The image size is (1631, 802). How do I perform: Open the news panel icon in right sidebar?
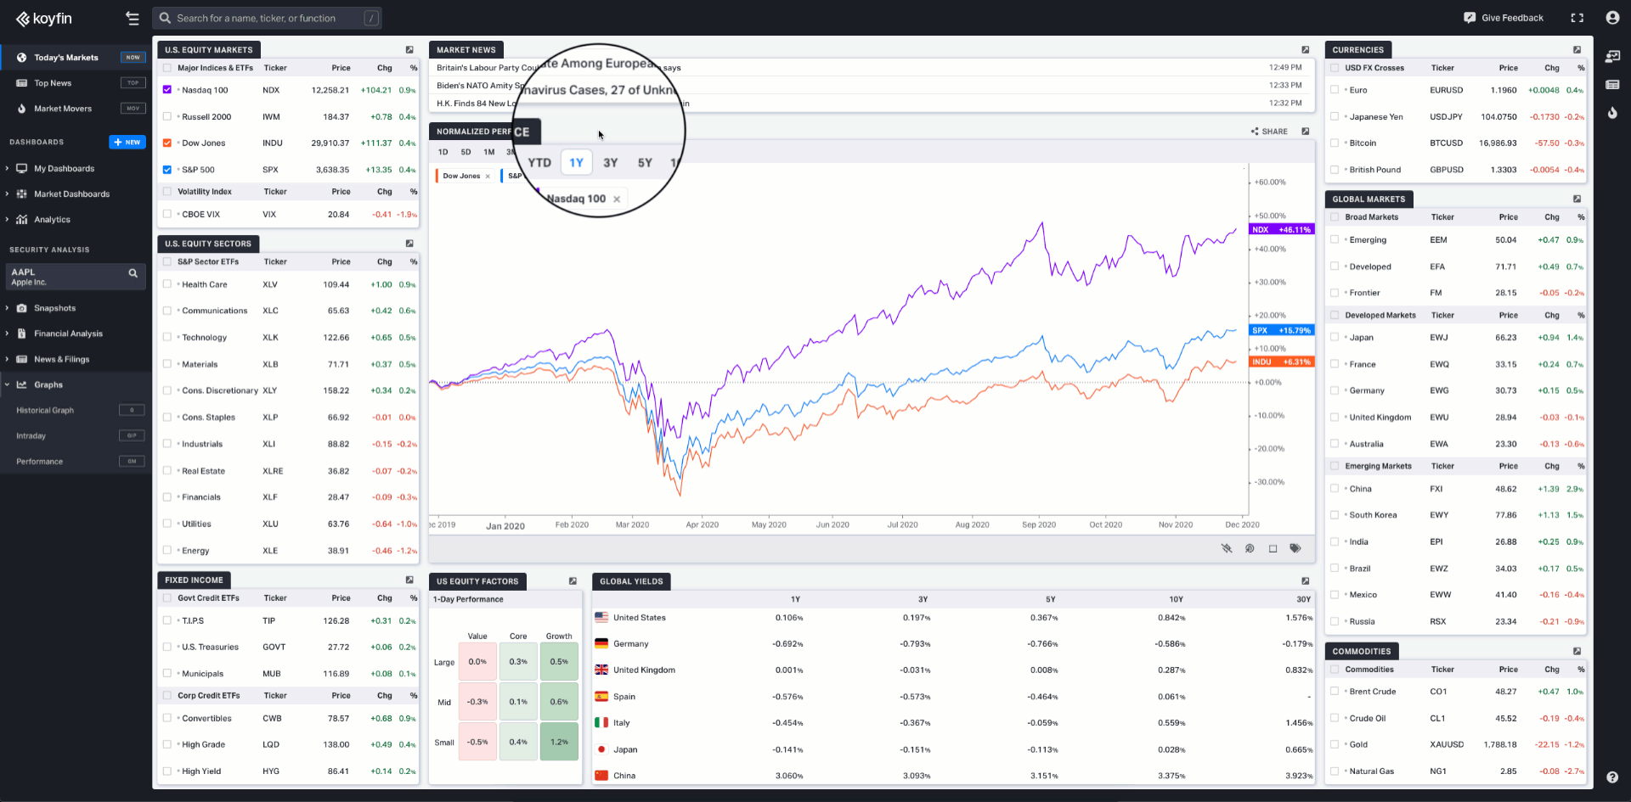1612,85
